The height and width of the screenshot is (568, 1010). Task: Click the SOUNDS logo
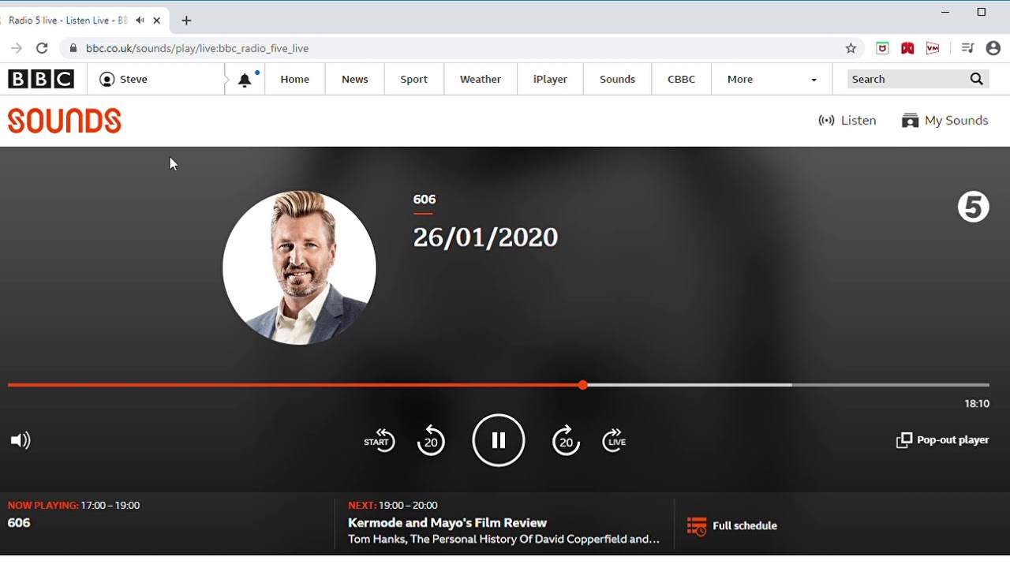(65, 121)
